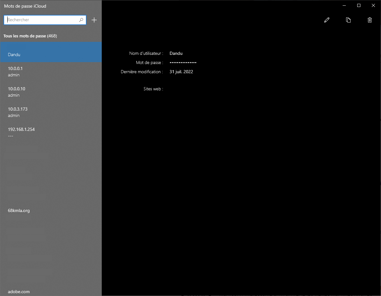Open the adobe.com entry
The height and width of the screenshot is (296, 381).
pos(51,292)
